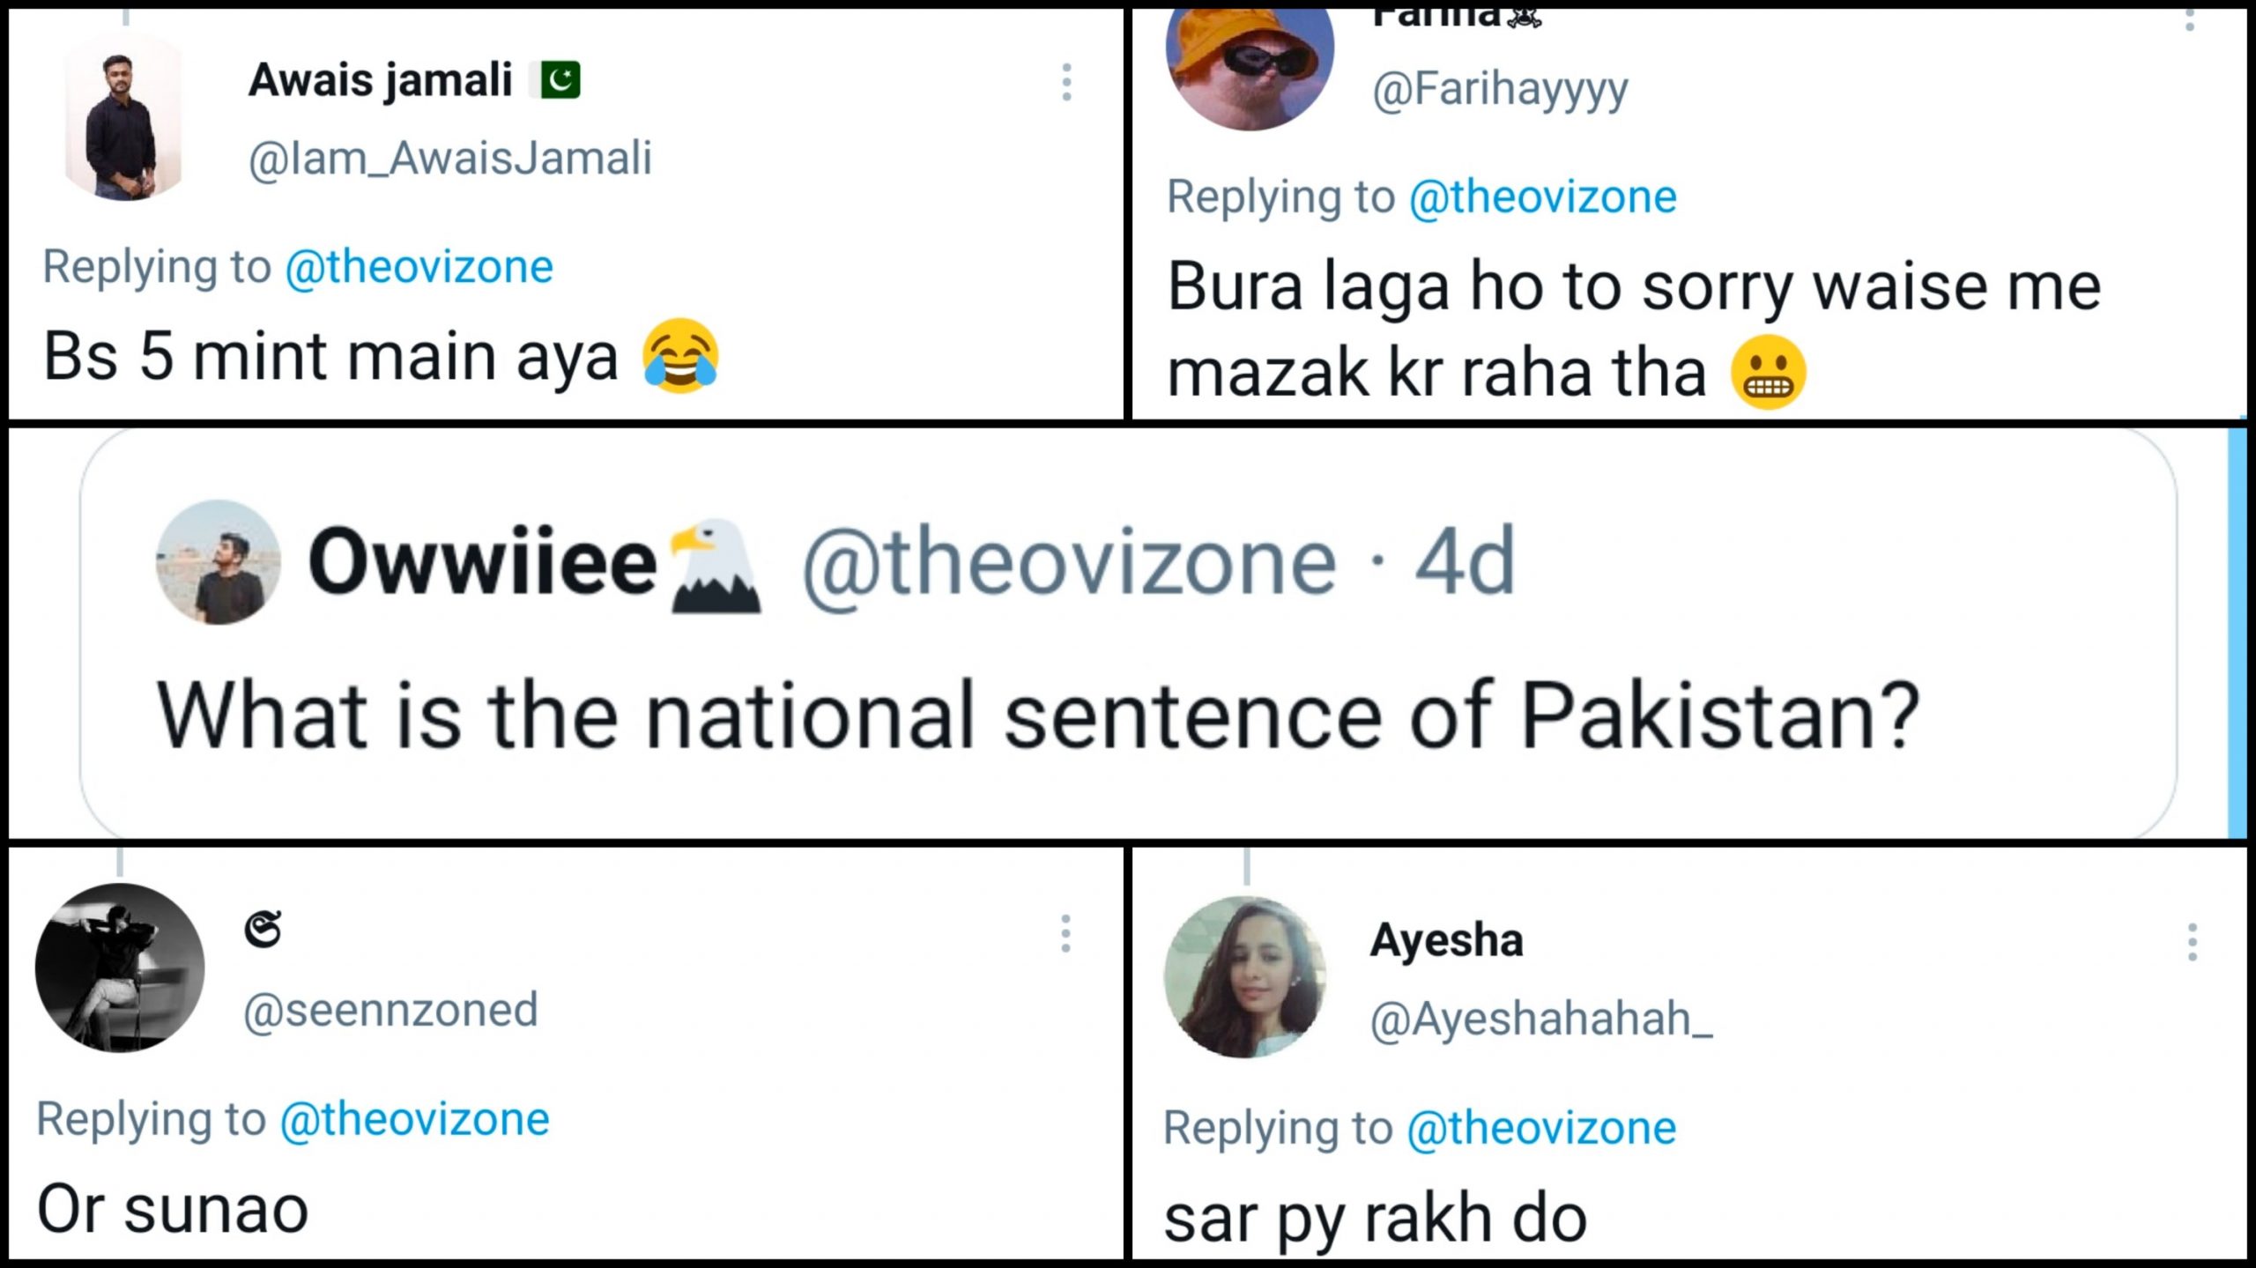Screen dimensions: 2256x1268
Task: Select the Owwiiee display name
Action: tap(482, 562)
